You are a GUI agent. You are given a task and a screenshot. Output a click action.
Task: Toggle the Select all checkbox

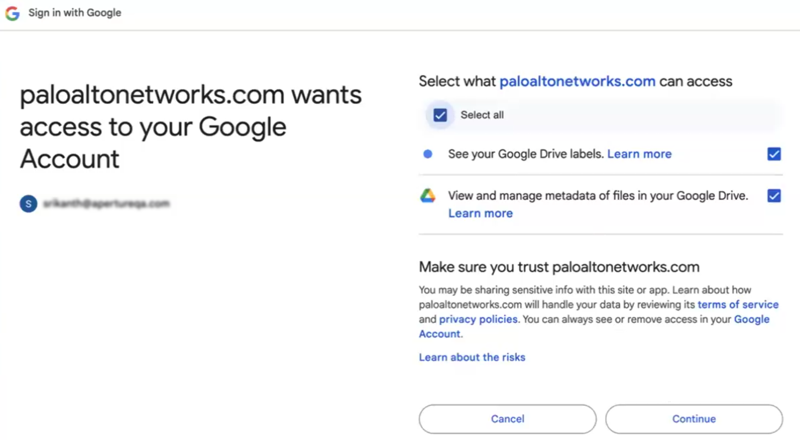pyautogui.click(x=440, y=115)
